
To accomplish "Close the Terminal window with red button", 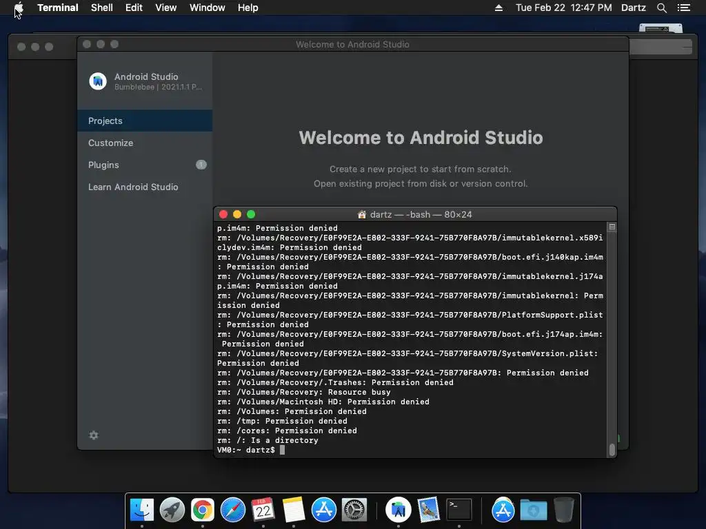I will [223, 215].
